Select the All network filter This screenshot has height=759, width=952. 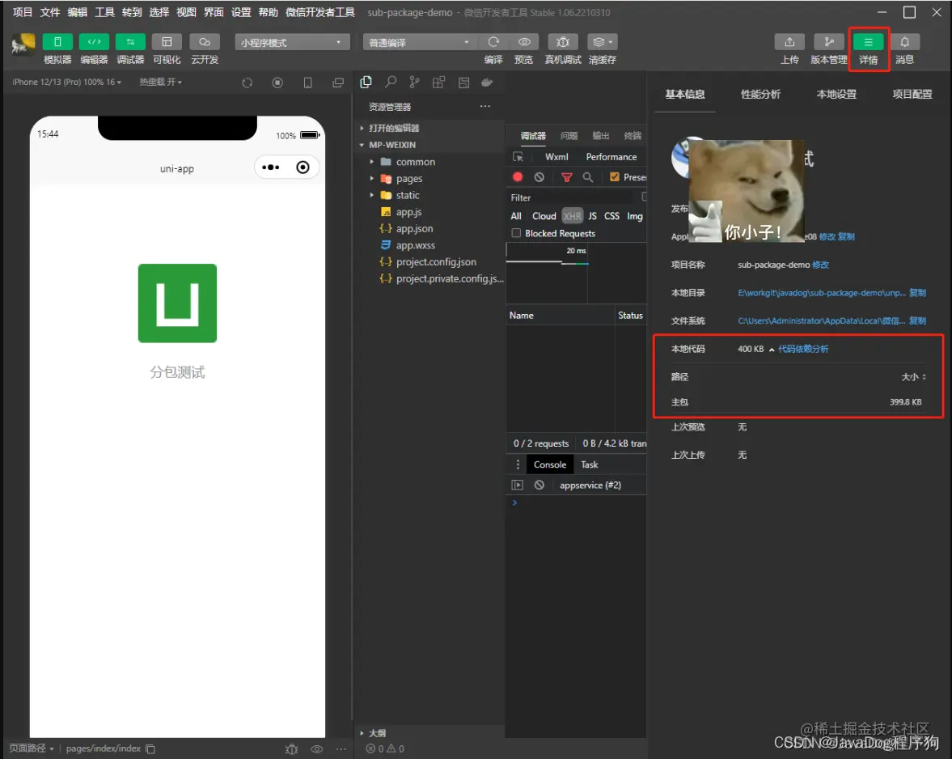pyautogui.click(x=516, y=215)
